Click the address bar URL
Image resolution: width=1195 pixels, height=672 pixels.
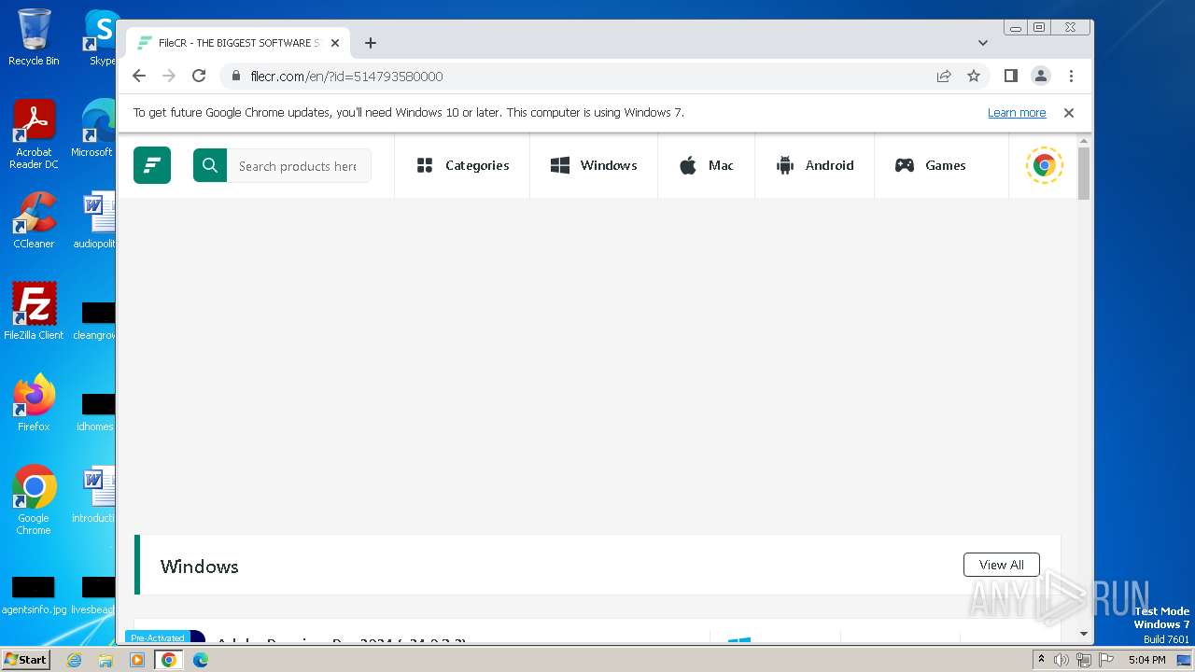[346, 76]
